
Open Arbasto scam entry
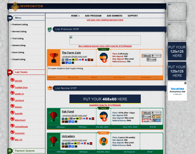(18, 107)
